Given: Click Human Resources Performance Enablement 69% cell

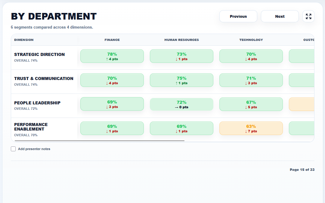Looking at the screenshot, I should pos(181,128).
